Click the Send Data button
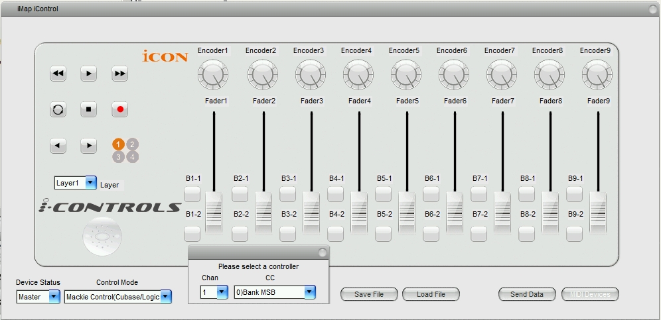 click(x=527, y=294)
